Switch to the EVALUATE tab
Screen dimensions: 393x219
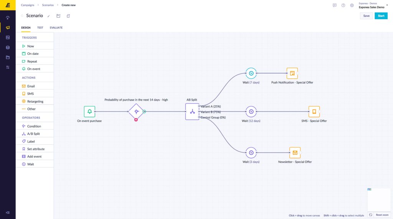pyautogui.click(x=56, y=28)
